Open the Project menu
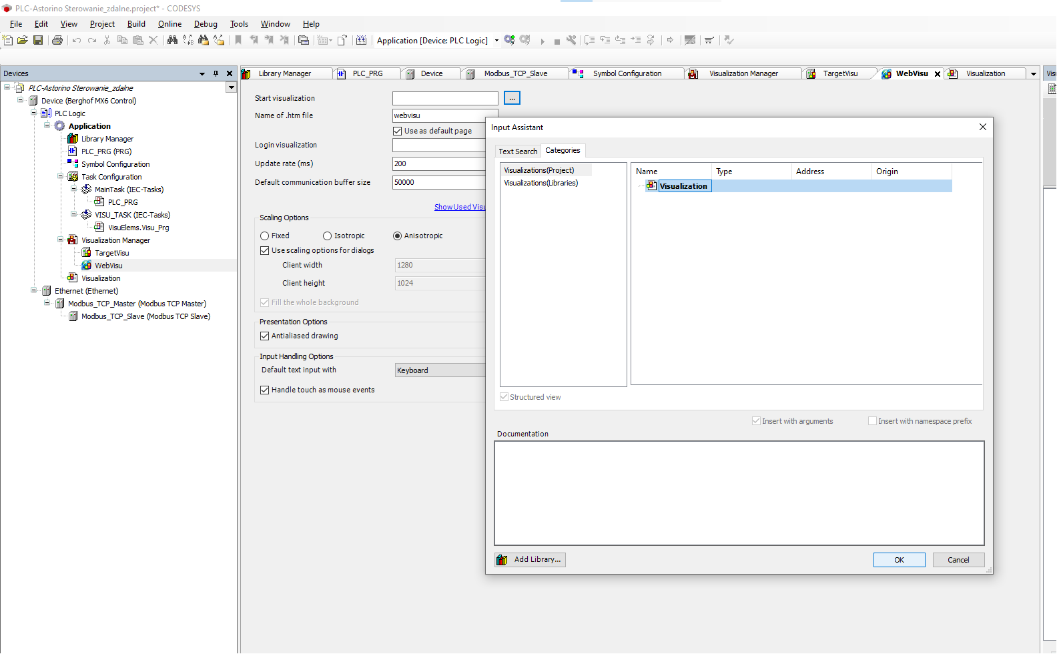The image size is (1057, 654). (102, 24)
